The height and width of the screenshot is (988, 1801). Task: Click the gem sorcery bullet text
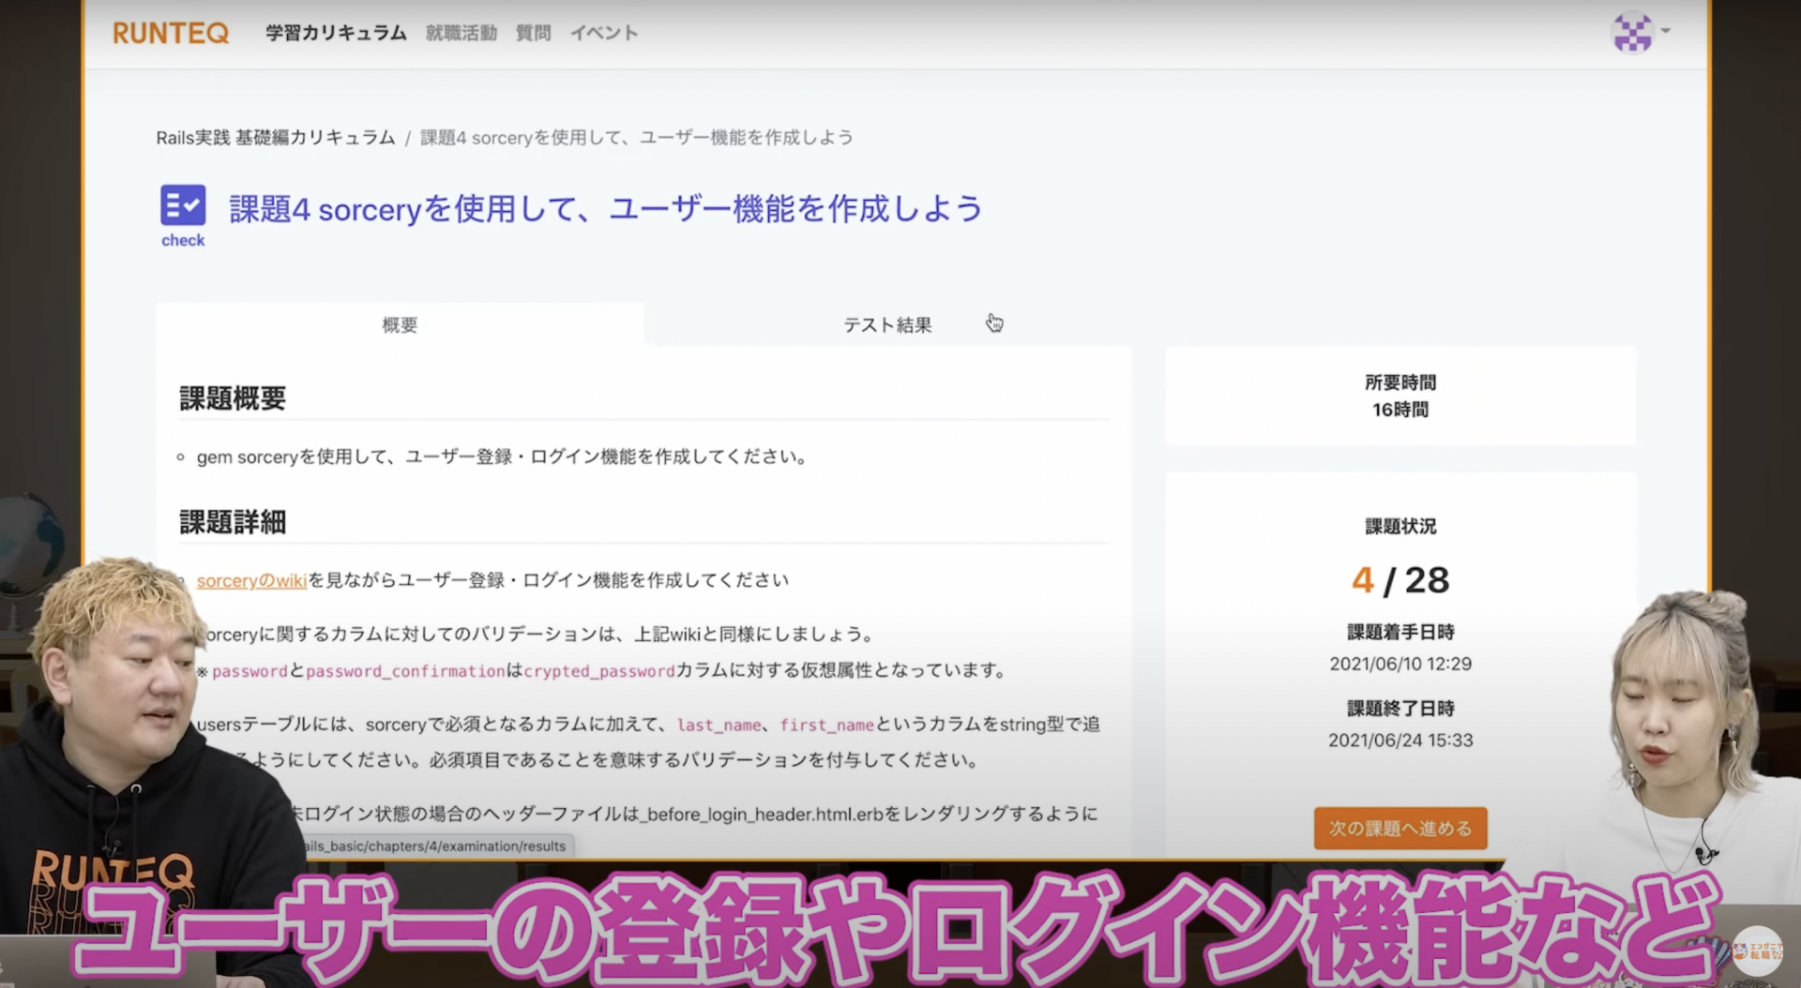[x=502, y=457]
